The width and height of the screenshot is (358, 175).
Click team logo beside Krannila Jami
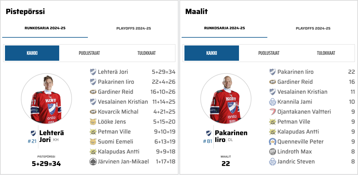tap(273, 102)
